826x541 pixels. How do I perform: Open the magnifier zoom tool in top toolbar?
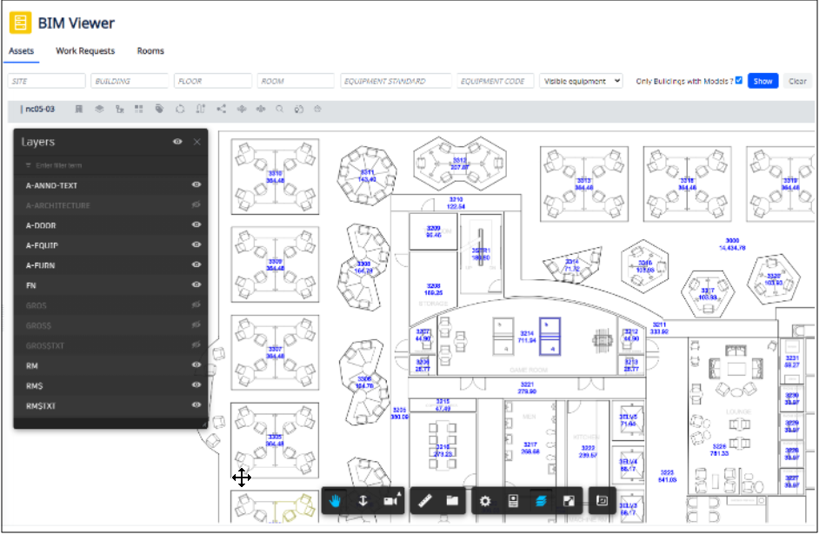[x=280, y=108]
